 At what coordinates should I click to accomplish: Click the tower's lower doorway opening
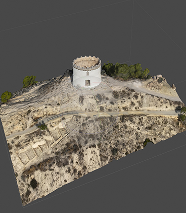click(87, 83)
